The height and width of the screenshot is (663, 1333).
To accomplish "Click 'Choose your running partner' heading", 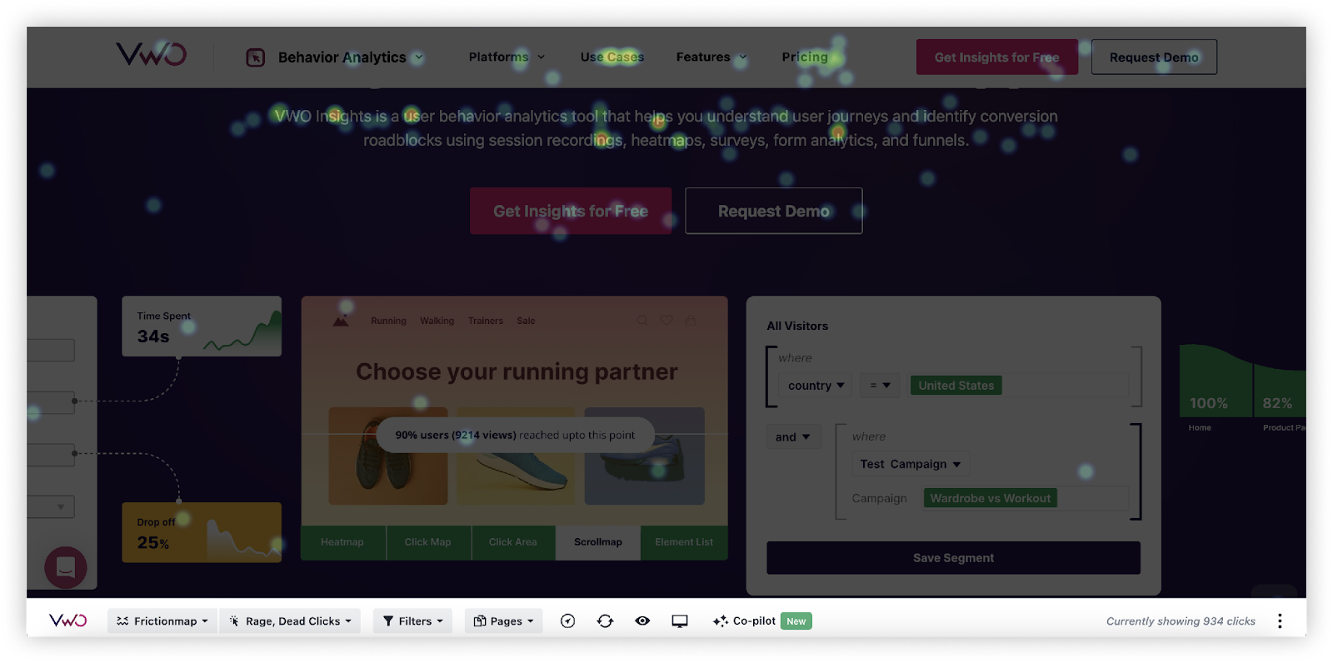I will pos(517,371).
